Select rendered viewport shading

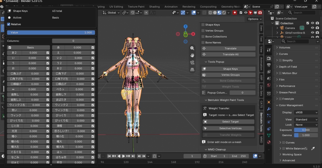[224, 13]
